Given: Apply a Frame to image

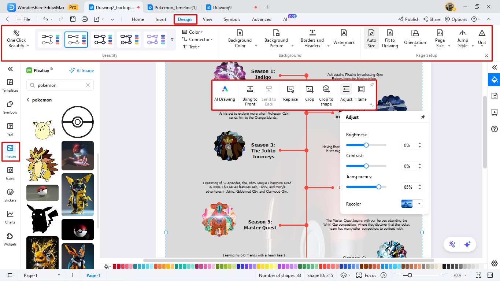Looking at the screenshot, I should tap(361, 94).
